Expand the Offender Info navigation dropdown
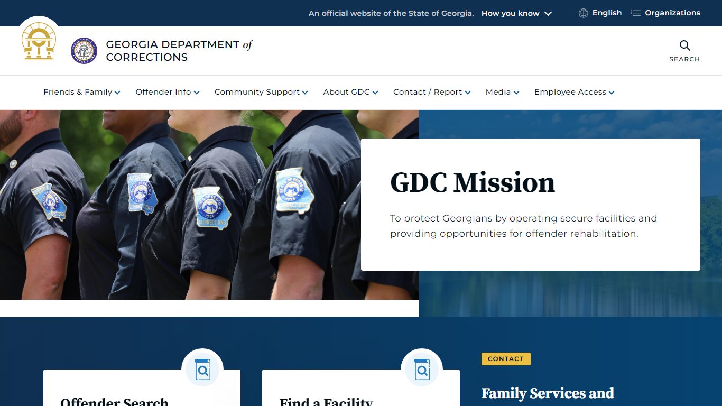Image resolution: width=722 pixels, height=406 pixels. (x=167, y=92)
